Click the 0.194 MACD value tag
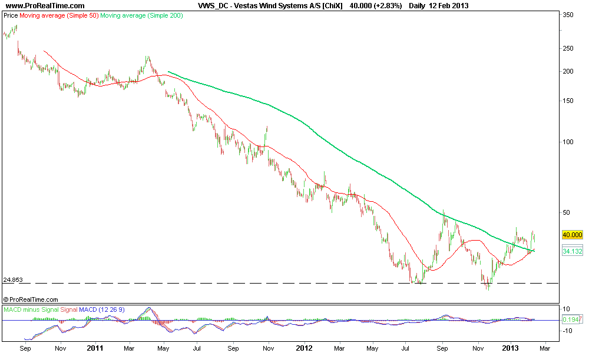The height and width of the screenshot is (353, 589). pos(572,319)
